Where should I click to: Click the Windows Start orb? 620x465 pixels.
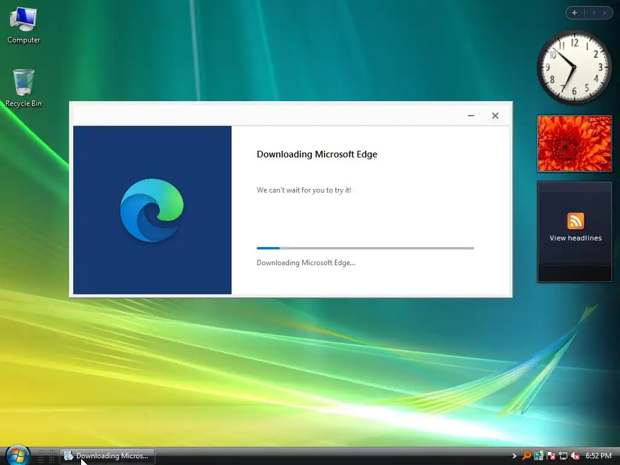[x=18, y=455]
